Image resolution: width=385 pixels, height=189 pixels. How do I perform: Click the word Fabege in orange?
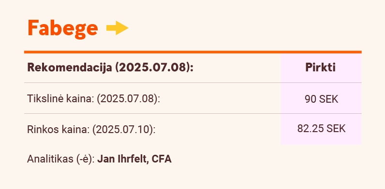63,28
